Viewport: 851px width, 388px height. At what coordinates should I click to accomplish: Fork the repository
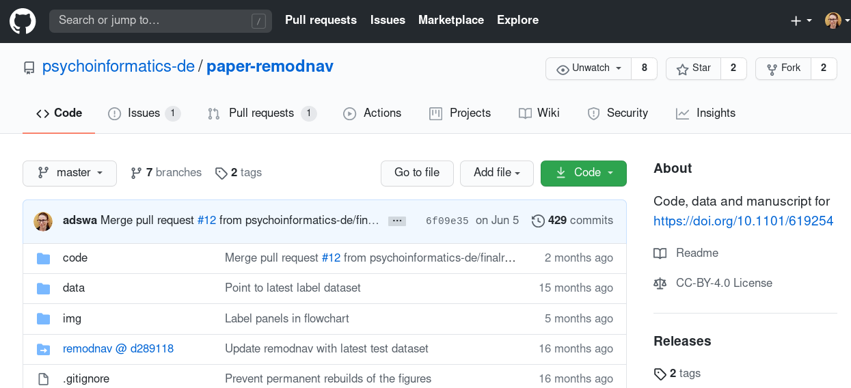[783, 68]
